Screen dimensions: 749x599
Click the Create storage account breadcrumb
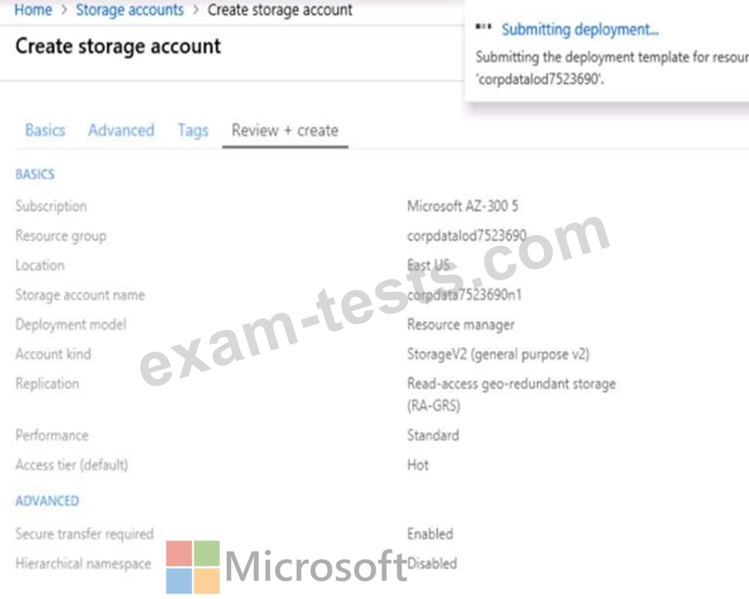pyautogui.click(x=280, y=10)
